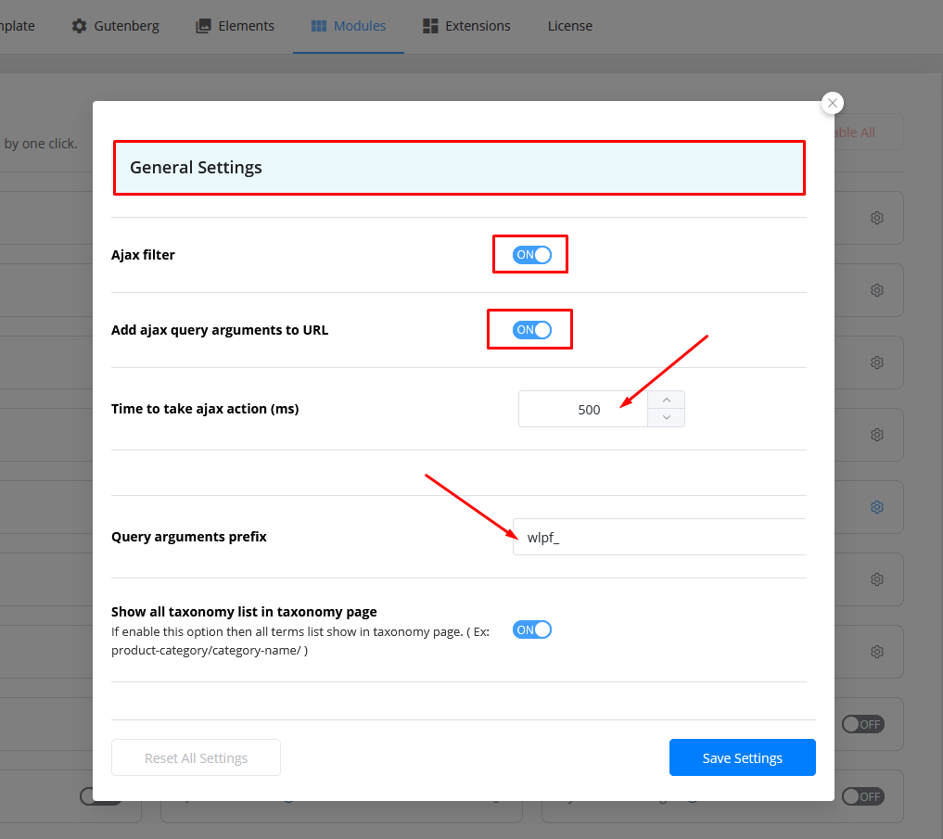The image size is (943, 839).
Task: Click the Elements tab image icon
Action: pyautogui.click(x=204, y=26)
